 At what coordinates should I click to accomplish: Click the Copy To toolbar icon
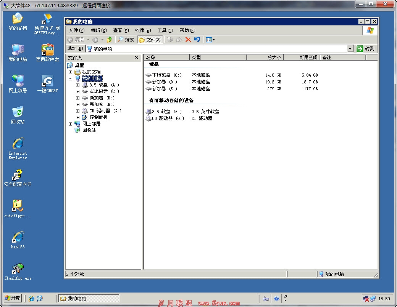(x=179, y=40)
